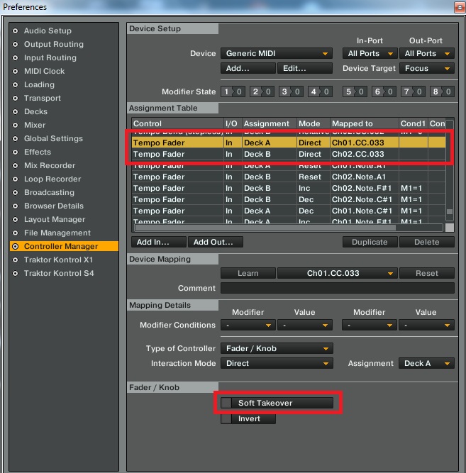
Task: Select Tempo Fader row mapped to Ch01.Note.C#1
Action: point(289,211)
